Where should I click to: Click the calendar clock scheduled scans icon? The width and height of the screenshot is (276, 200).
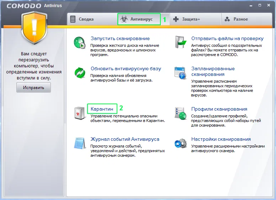180,73
